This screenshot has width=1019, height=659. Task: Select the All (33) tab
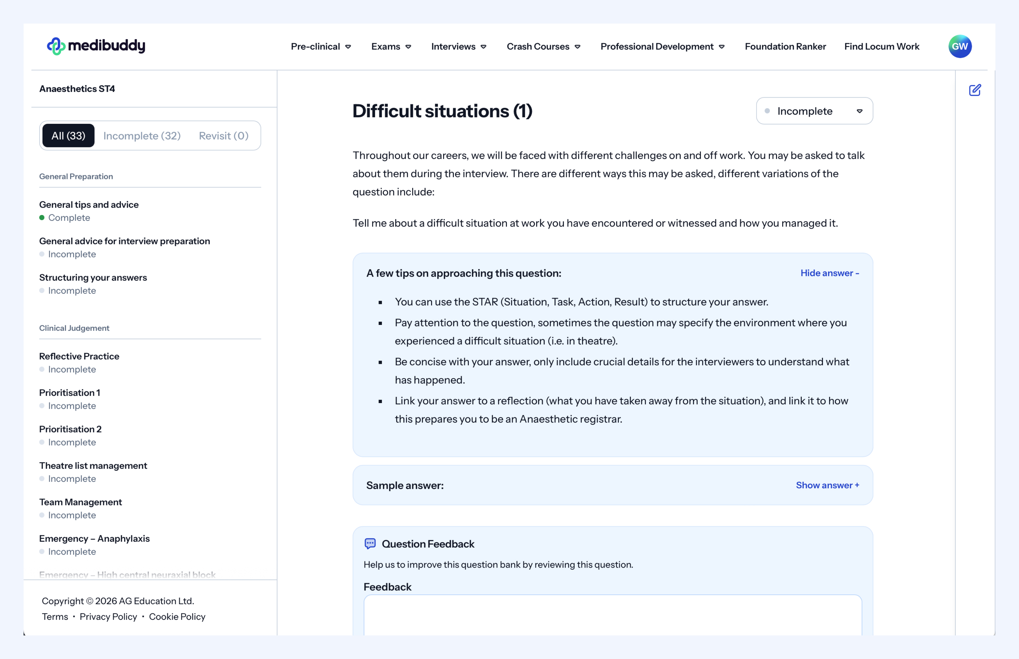tap(68, 136)
